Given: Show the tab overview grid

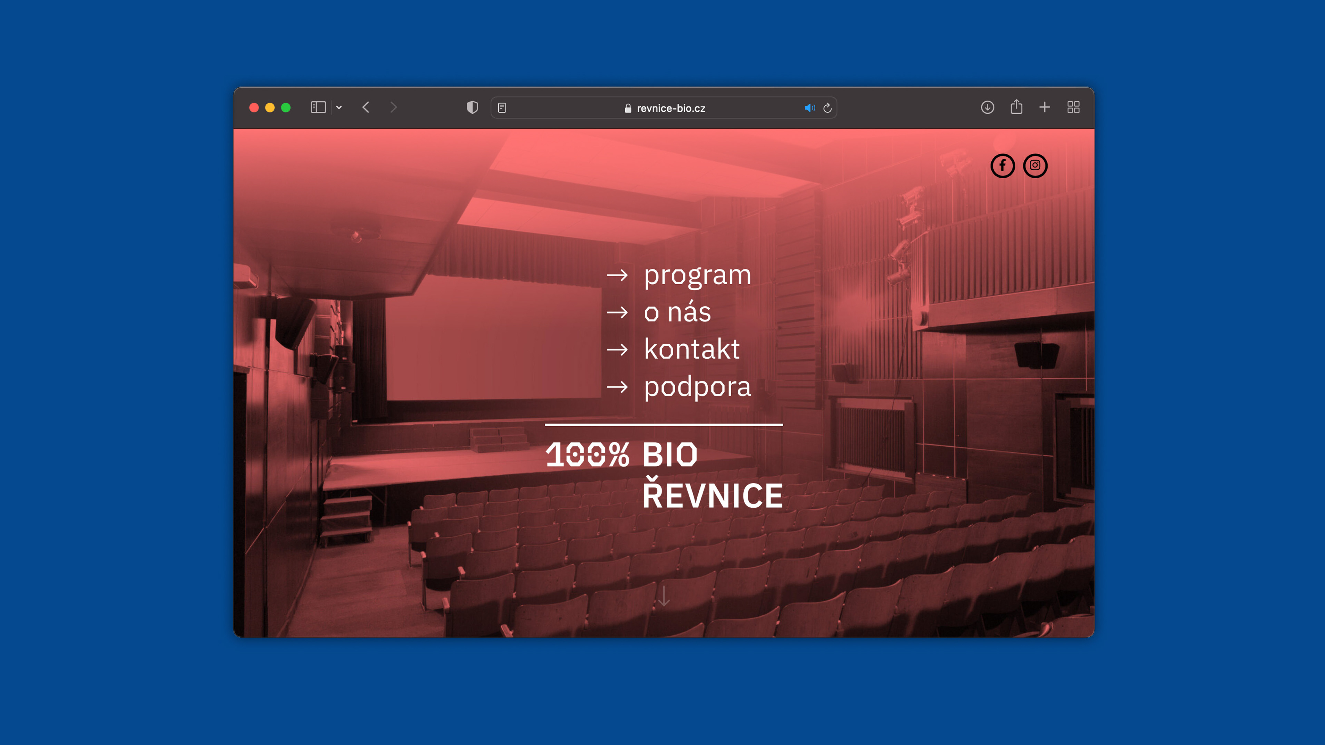Looking at the screenshot, I should point(1073,108).
